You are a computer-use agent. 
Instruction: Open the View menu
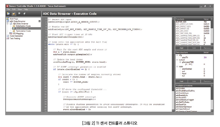click(19, 9)
